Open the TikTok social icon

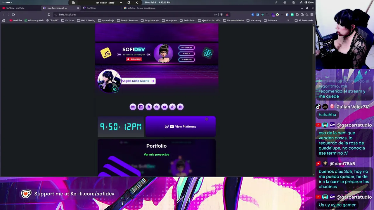[172, 107]
